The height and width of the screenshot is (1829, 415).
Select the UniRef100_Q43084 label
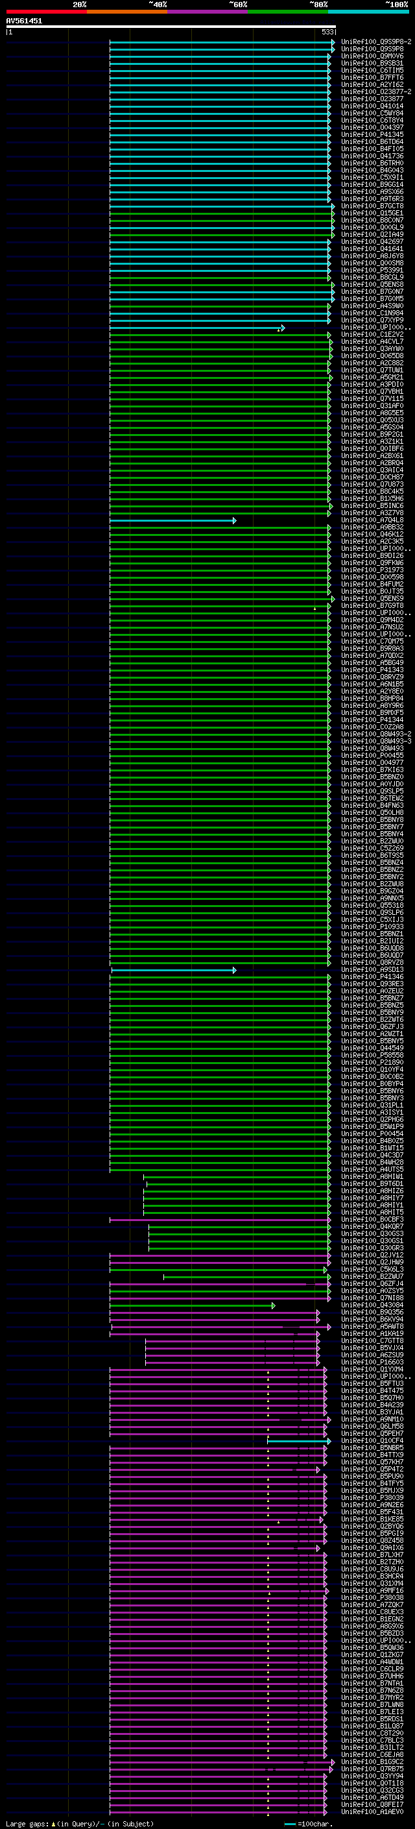coord(372,1305)
